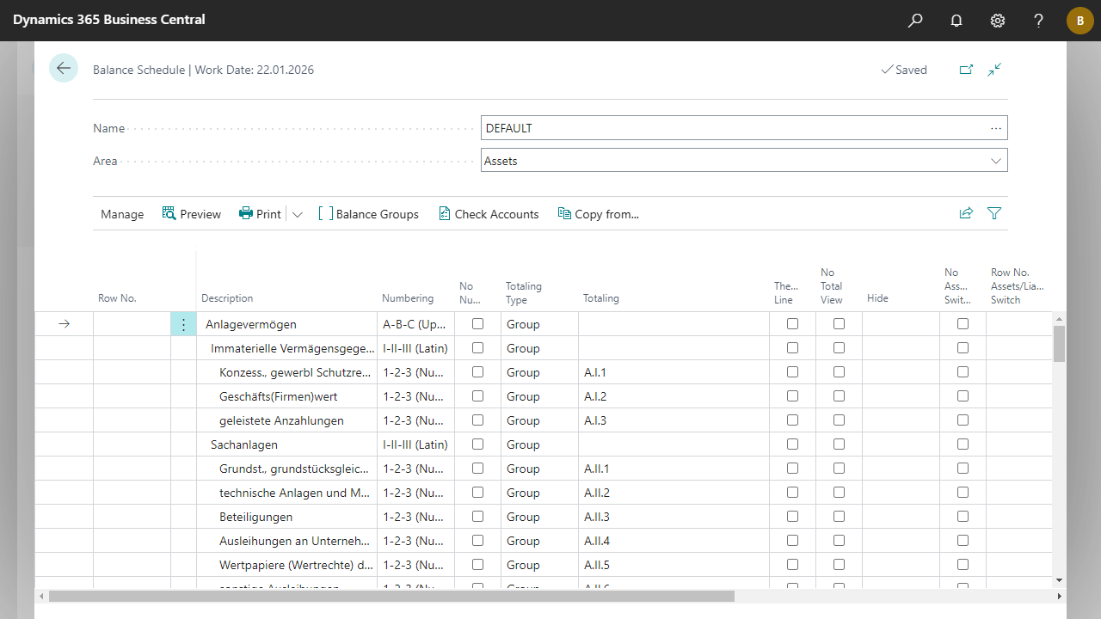The width and height of the screenshot is (1101, 619).
Task: Click the horizontal scrollbar at grid bottom
Action: [391, 596]
